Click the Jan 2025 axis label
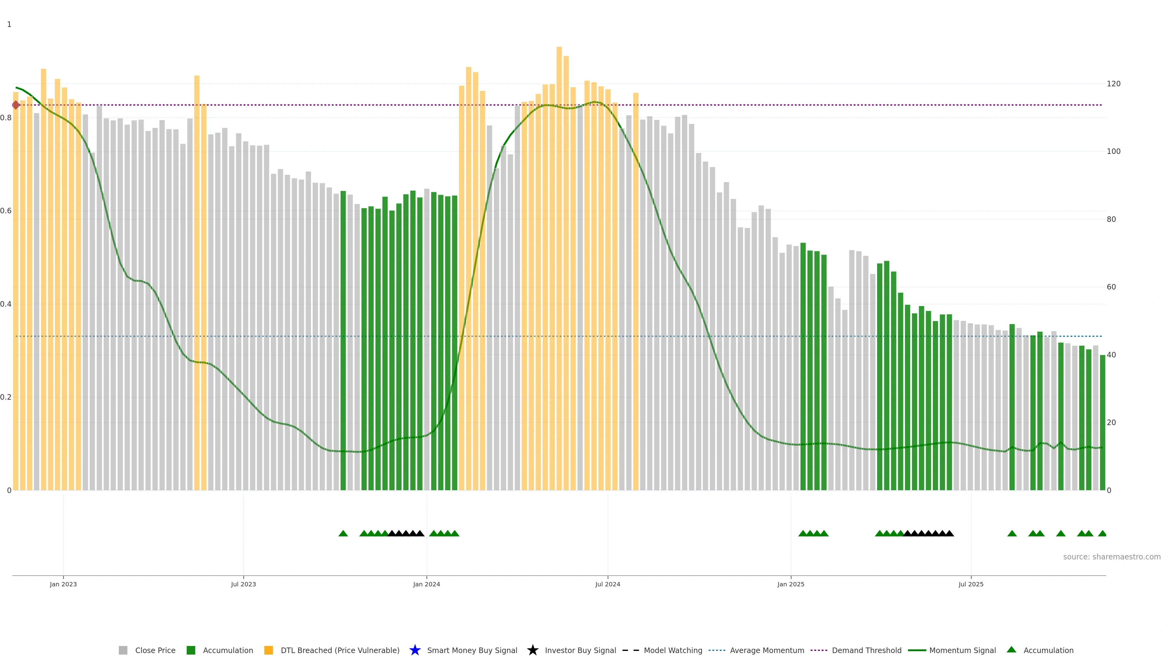The image size is (1176, 661). (x=791, y=584)
